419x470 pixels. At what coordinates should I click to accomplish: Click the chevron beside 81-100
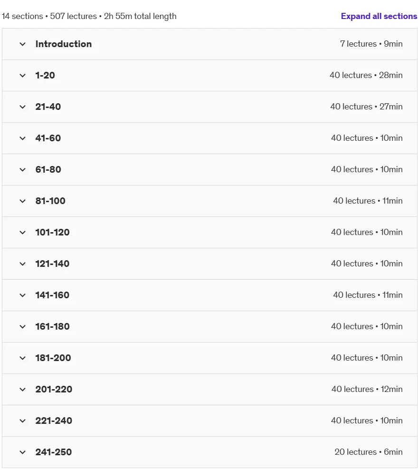pos(22,201)
